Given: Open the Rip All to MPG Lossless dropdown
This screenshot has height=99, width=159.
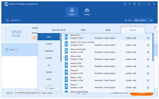Looking at the screenshot, I should click(x=143, y=20).
